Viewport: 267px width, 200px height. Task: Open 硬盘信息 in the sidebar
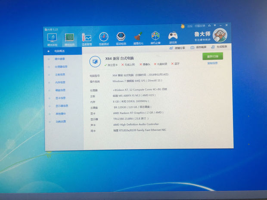point(60,90)
